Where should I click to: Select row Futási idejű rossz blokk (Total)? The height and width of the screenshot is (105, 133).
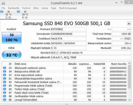coord(65,93)
